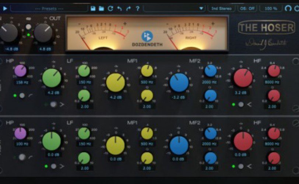
Task: Click the lower channel blue MF2 gain knob
Action: [179, 145]
